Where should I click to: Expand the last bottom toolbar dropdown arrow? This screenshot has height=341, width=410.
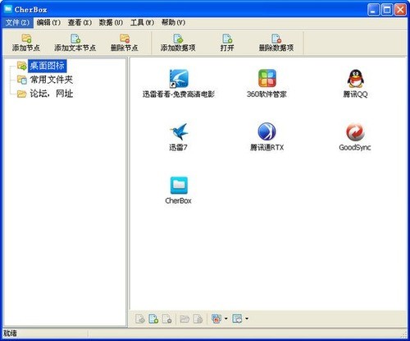point(247,319)
